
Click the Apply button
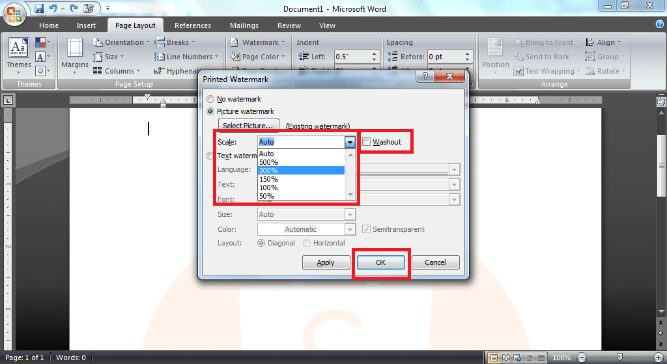[326, 262]
